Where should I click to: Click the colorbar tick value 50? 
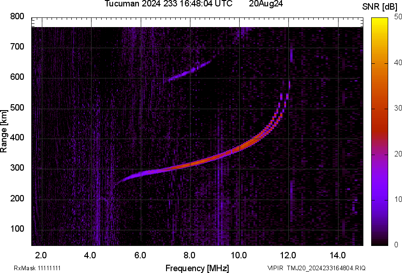[398, 17]
